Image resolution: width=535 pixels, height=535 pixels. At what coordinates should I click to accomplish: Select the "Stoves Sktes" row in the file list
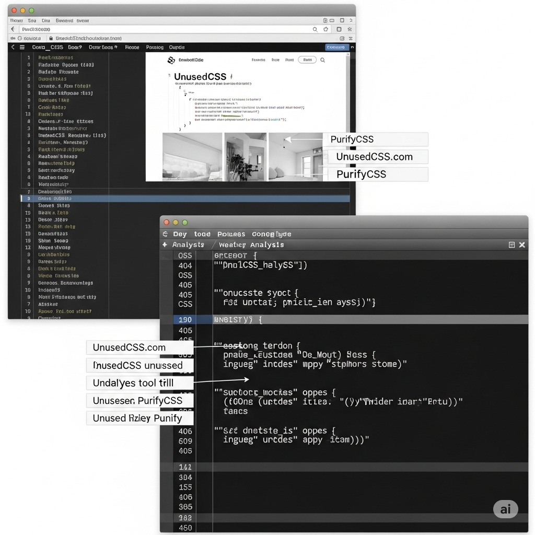click(54, 206)
